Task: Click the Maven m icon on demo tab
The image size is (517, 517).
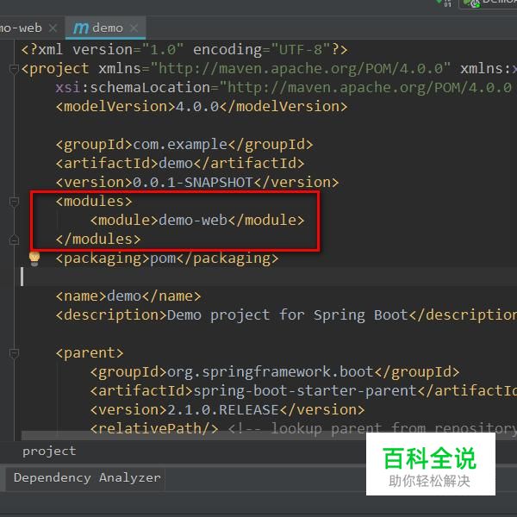Action: pyautogui.click(x=81, y=28)
